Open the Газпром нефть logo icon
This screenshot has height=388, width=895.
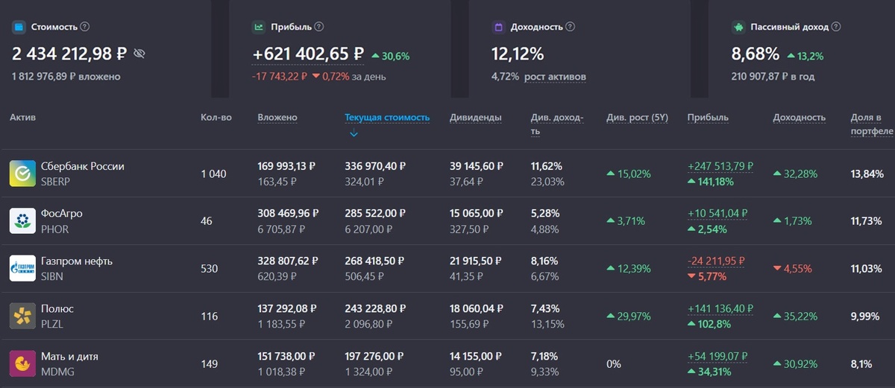pos(22,269)
